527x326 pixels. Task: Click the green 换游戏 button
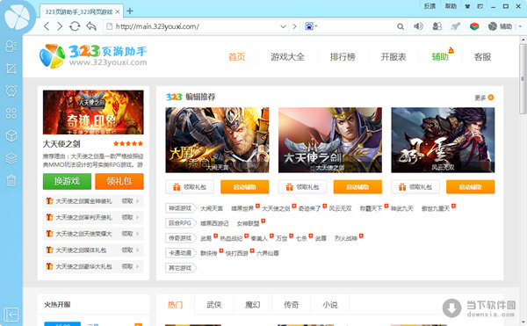(67, 182)
